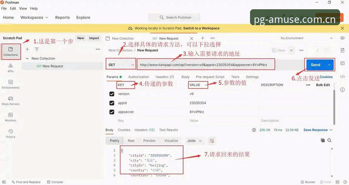Click the Send button
Image resolution: width=349 pixels, height=185 pixels.
coord(315,65)
